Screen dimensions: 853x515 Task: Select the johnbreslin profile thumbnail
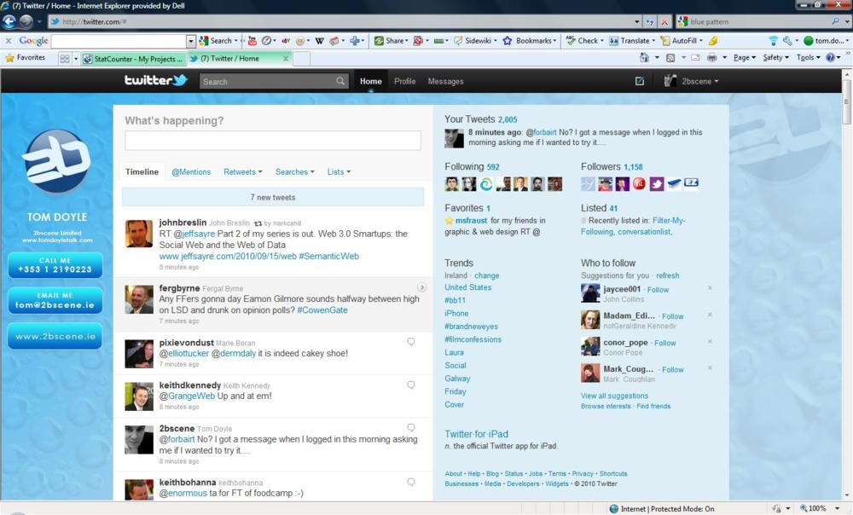pyautogui.click(x=139, y=234)
